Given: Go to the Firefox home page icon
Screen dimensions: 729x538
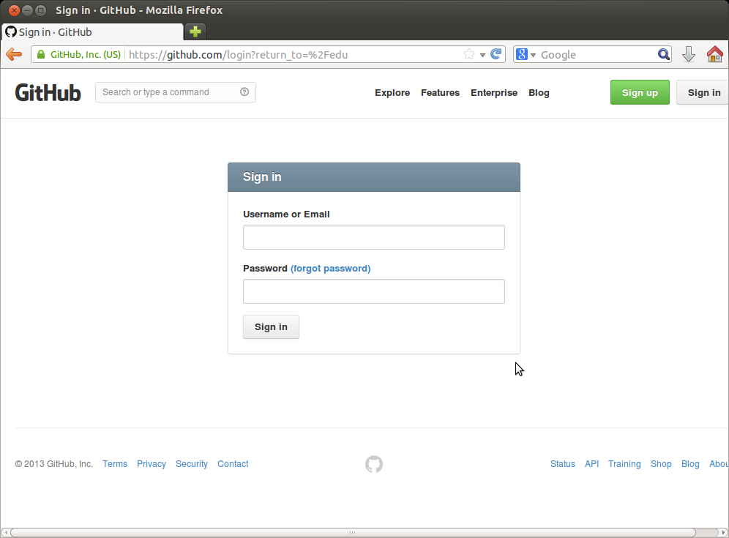Looking at the screenshot, I should (715, 54).
